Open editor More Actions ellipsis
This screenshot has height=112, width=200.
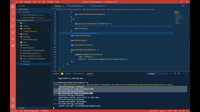(187, 6)
